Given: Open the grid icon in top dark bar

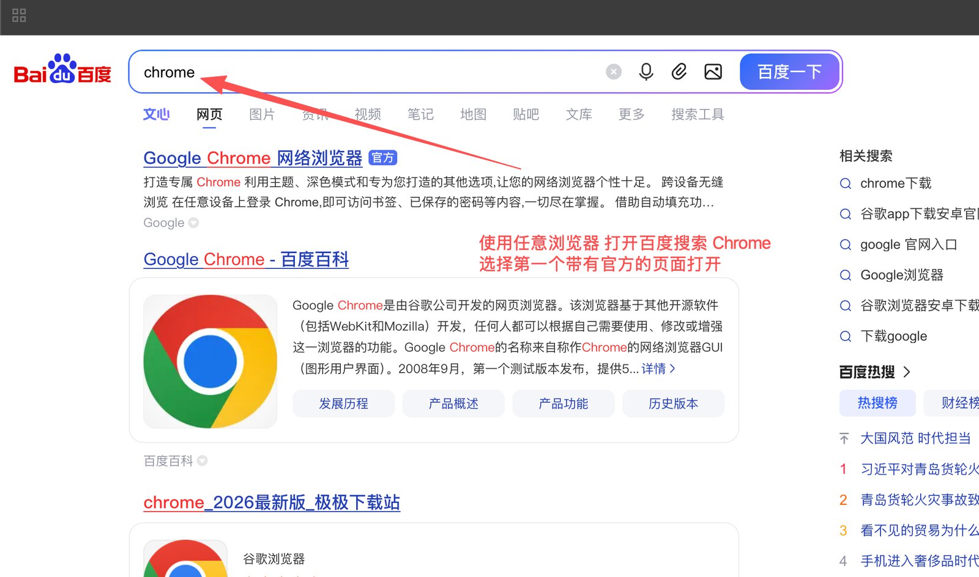Looking at the screenshot, I should point(19,15).
